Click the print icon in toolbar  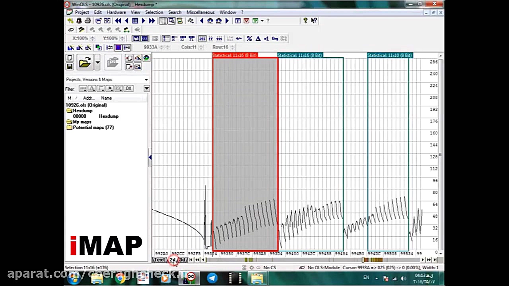87,21
